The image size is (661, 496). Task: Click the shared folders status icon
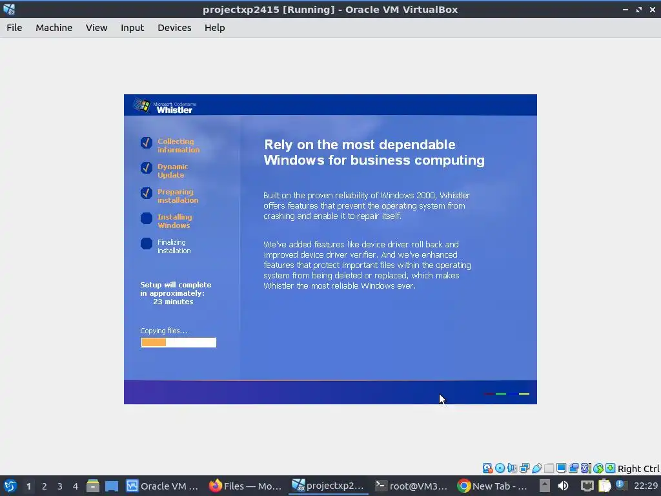[549, 468]
